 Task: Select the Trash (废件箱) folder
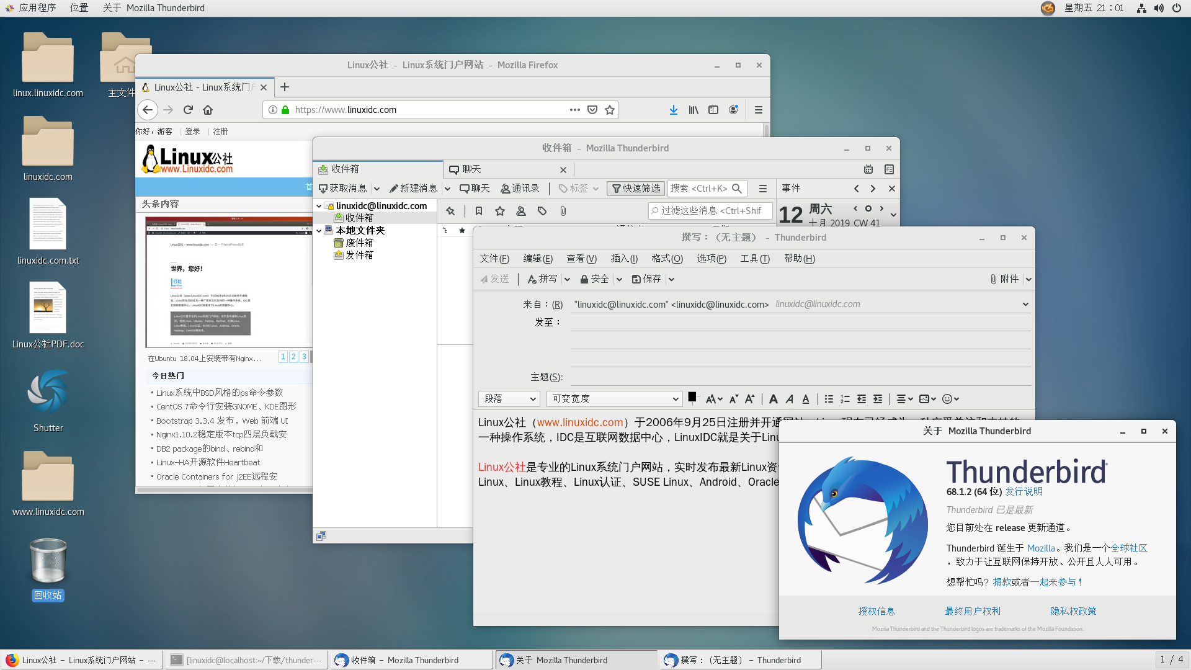click(354, 243)
